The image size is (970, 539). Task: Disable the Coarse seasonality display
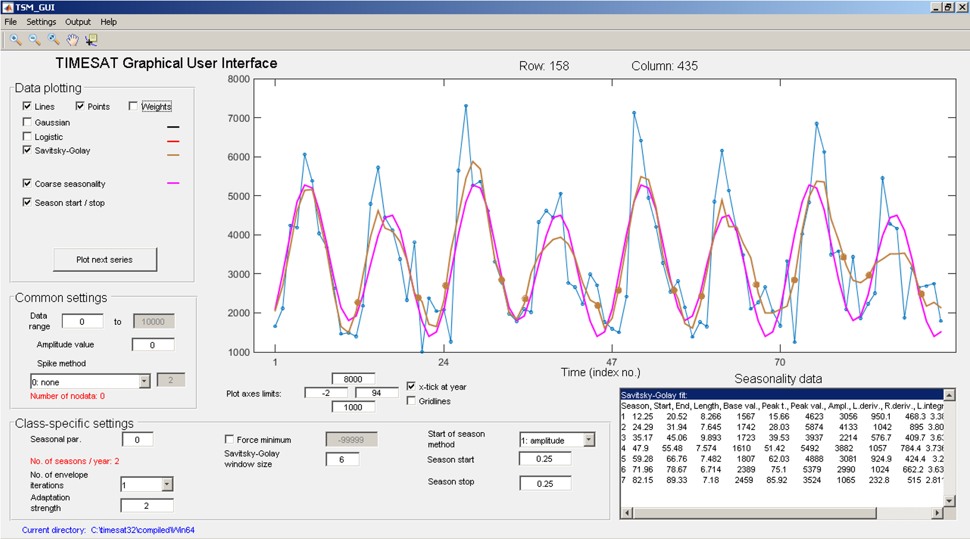click(x=27, y=183)
